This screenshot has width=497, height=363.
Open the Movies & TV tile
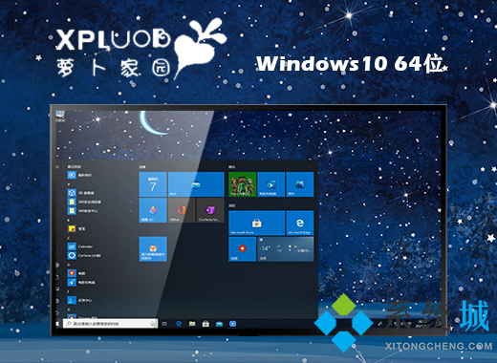(271, 184)
